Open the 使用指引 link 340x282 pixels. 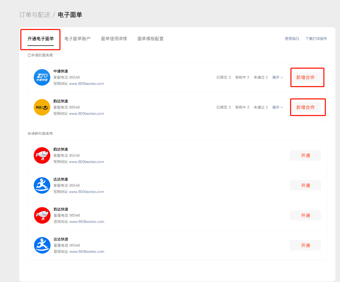[292, 39]
